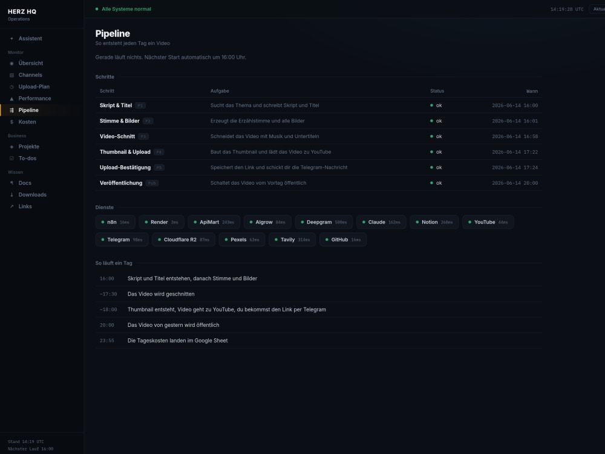Open Links under Wissen

click(x=42, y=206)
